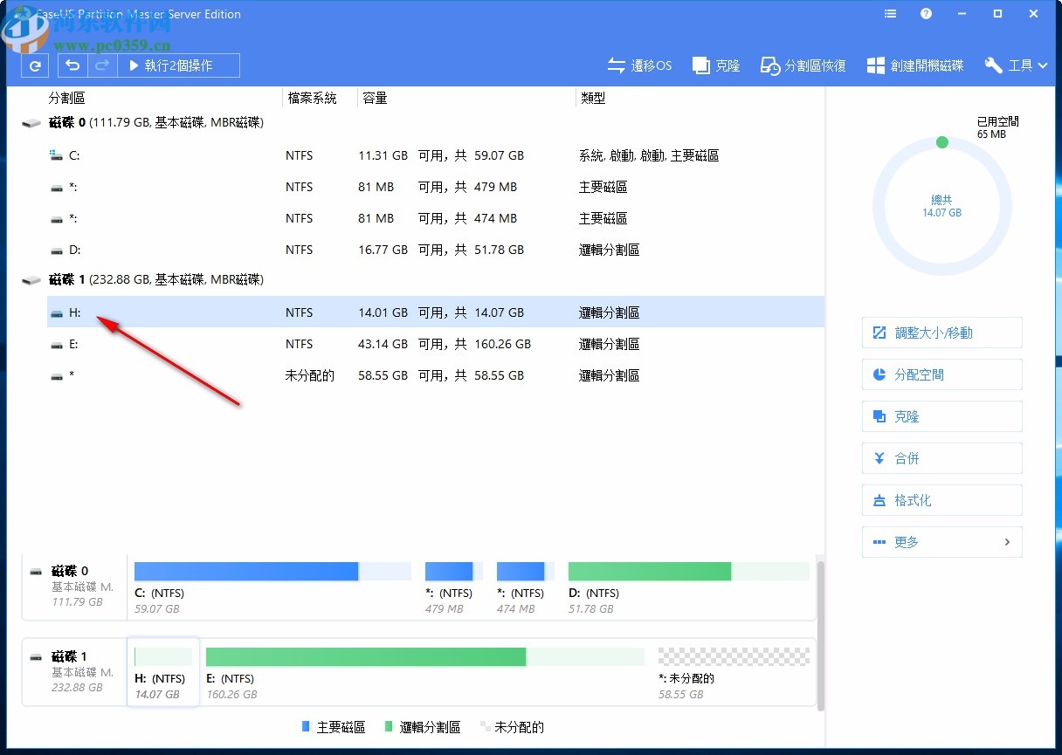Click the greyed-out redo icon
1062x755 pixels.
(x=102, y=65)
